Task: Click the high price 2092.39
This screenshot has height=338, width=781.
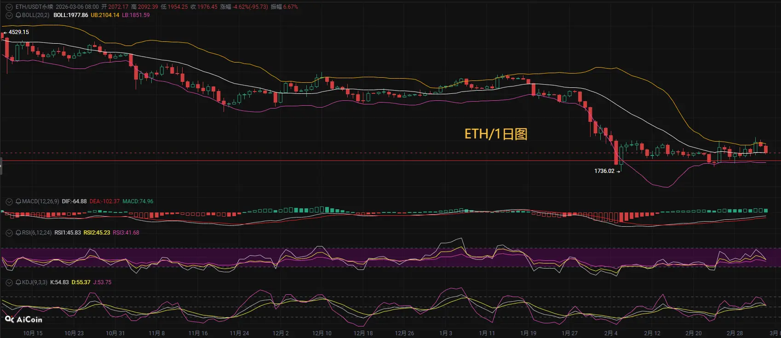Action: (148, 7)
